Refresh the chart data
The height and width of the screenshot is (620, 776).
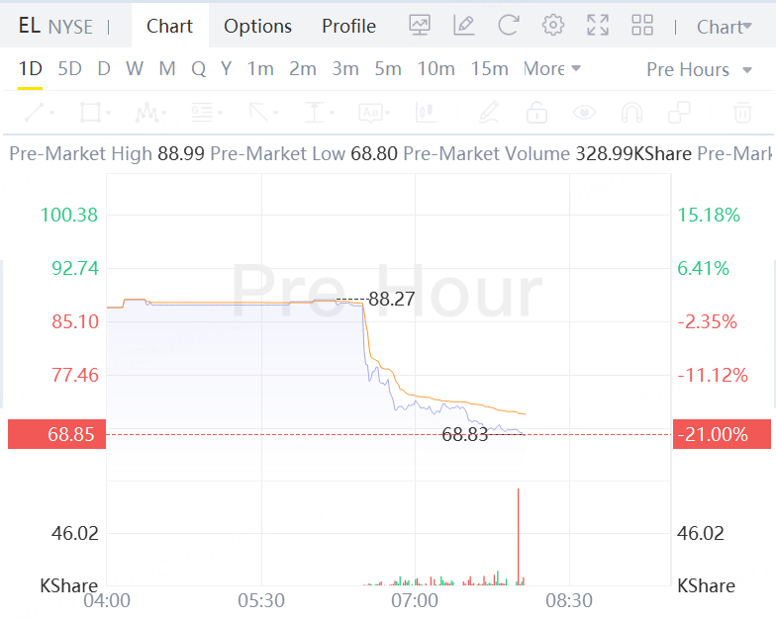pos(509,26)
